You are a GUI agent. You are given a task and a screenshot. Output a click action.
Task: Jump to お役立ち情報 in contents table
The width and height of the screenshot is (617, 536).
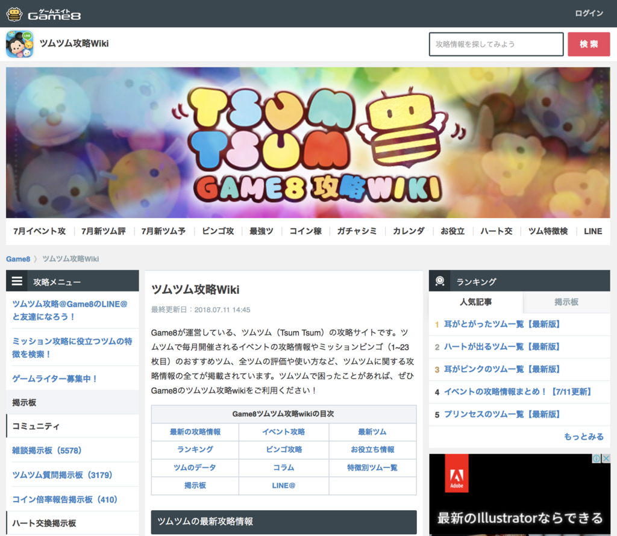click(372, 449)
